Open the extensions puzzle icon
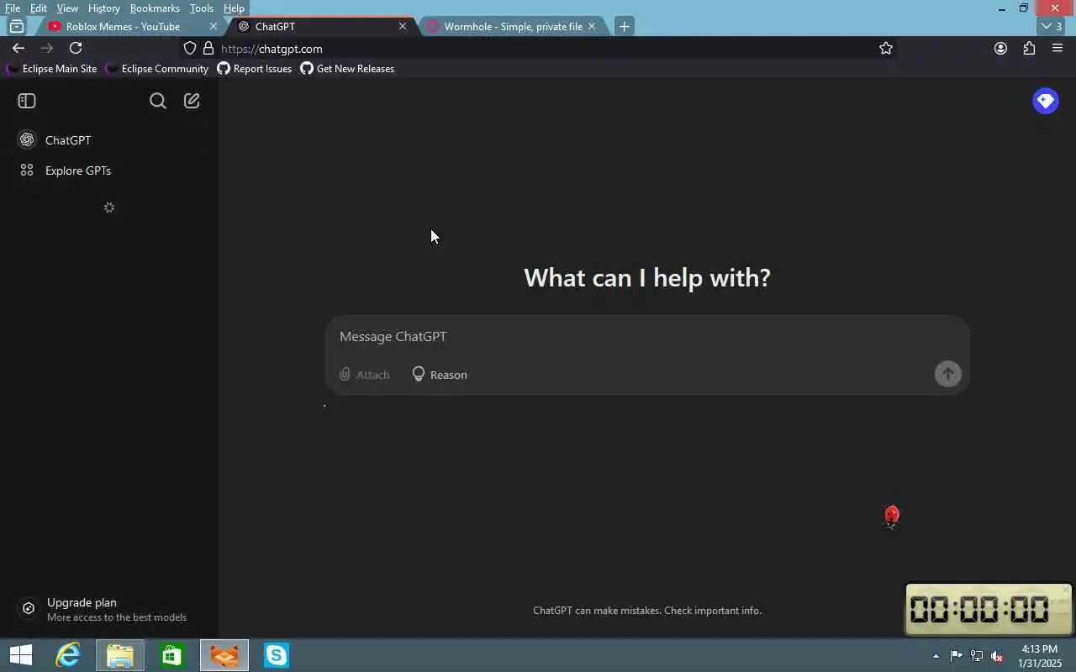This screenshot has width=1076, height=672. tap(1029, 49)
